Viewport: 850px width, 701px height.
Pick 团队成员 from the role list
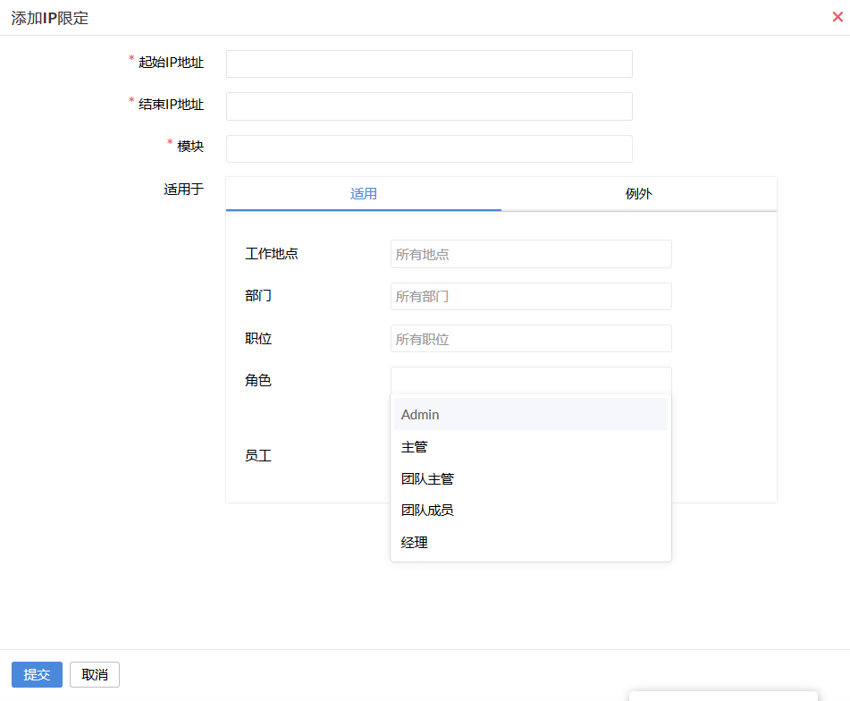(x=531, y=511)
